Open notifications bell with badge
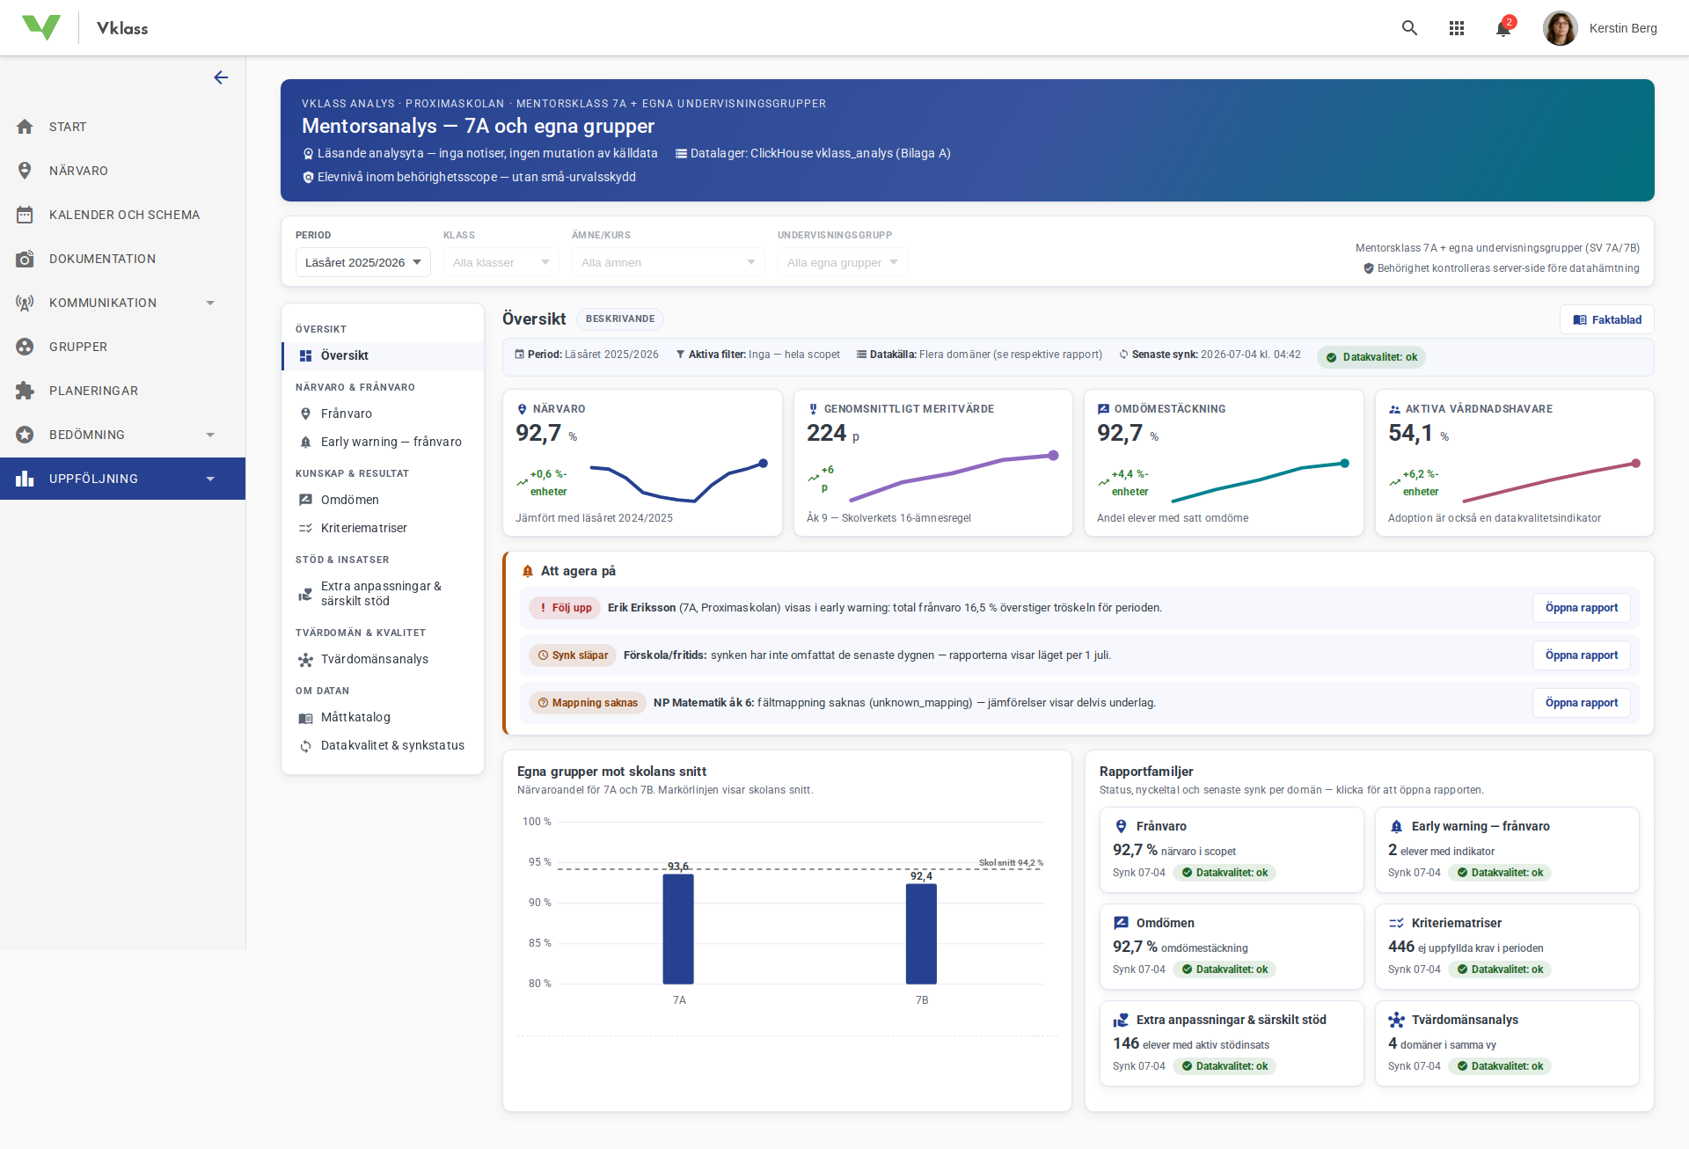 (x=1504, y=28)
